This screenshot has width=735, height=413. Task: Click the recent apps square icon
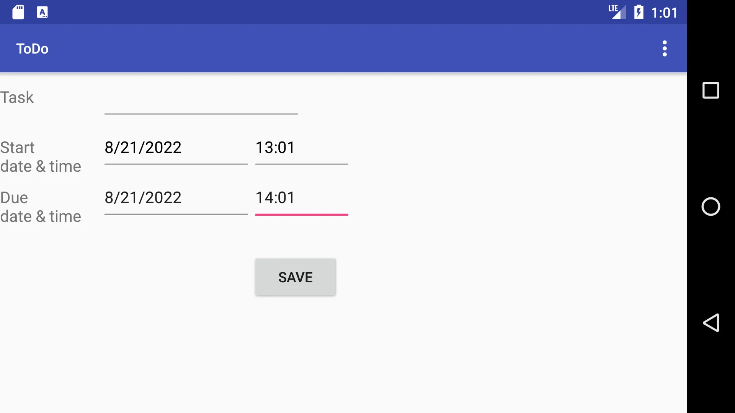[x=710, y=90]
